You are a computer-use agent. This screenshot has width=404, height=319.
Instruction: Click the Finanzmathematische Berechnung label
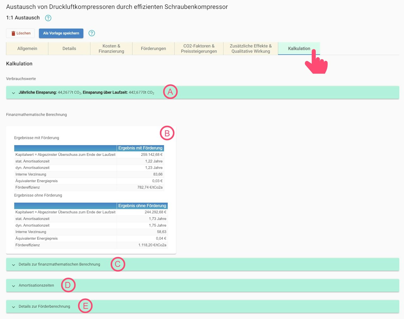click(37, 115)
